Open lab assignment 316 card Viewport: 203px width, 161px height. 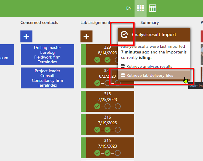[x=108, y=120]
